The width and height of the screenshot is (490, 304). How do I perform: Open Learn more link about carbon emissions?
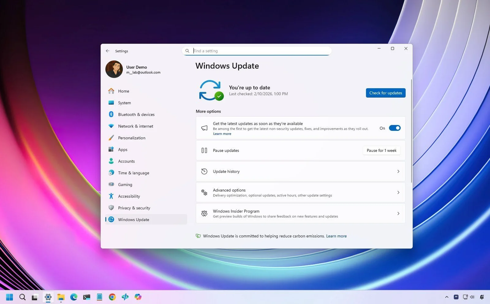click(336, 236)
